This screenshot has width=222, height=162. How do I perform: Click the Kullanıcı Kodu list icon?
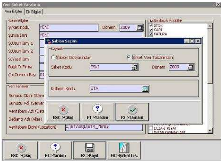coord(146,89)
